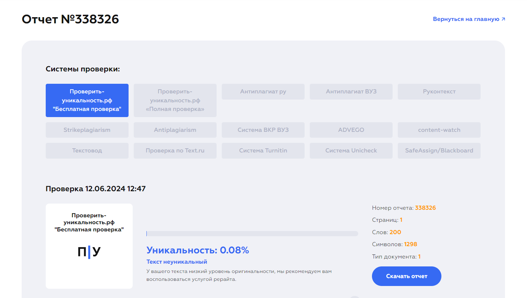Select Проверить-уникальность.рф «Полная проверка» system
Screen dimensions: 527x298
click(x=175, y=100)
